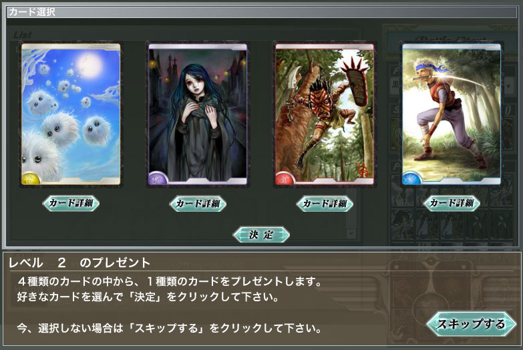Viewport: 523px width, 350px height.
Task: Select the tribal warrior with shield card
Action: click(x=325, y=114)
